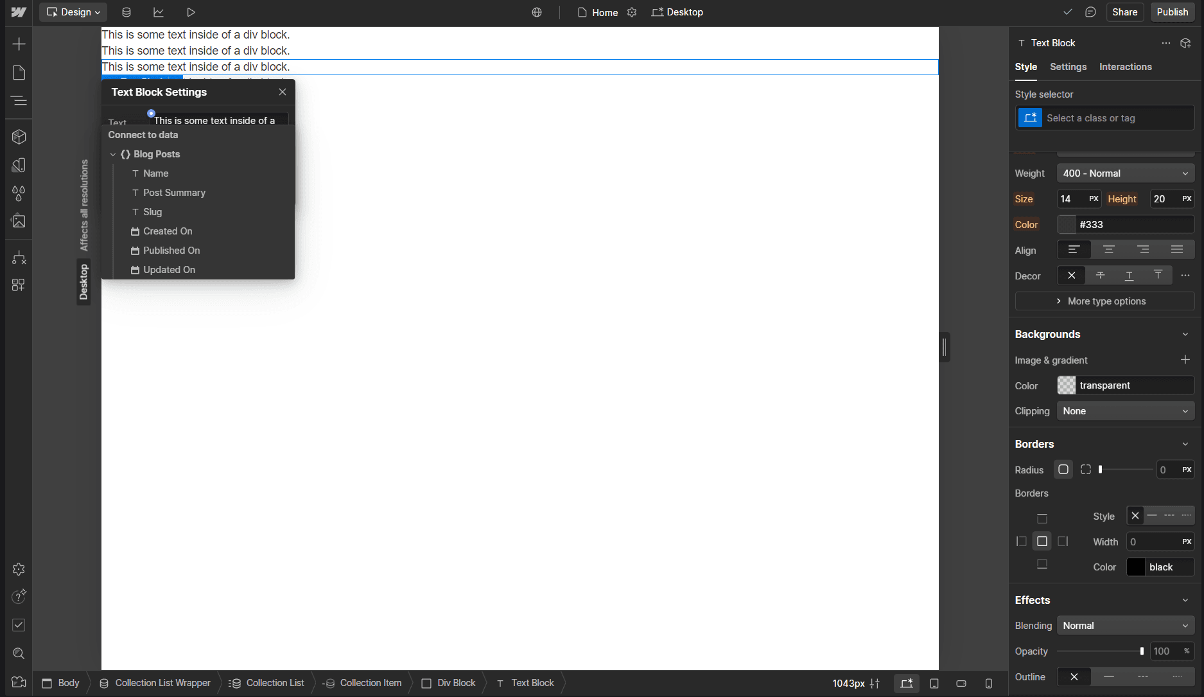Viewport: 1204px width, 697px height.
Task: Switch to the Style tab
Action: click(x=1026, y=67)
